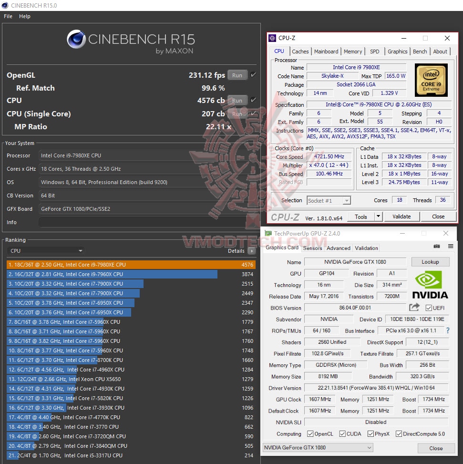The height and width of the screenshot is (464, 463).
Task: Open the GPU selector NVIDIA GeForce GTX 1080 dropdown
Action: (x=318, y=448)
